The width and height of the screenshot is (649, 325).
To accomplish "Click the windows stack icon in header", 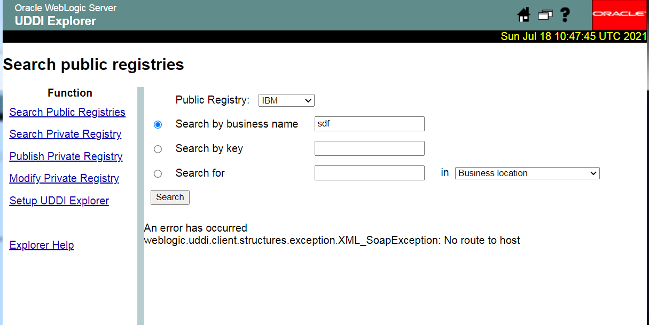I will click(545, 15).
